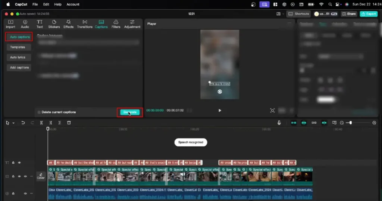Redo the last undone action
382x201 pixels.
point(32,123)
